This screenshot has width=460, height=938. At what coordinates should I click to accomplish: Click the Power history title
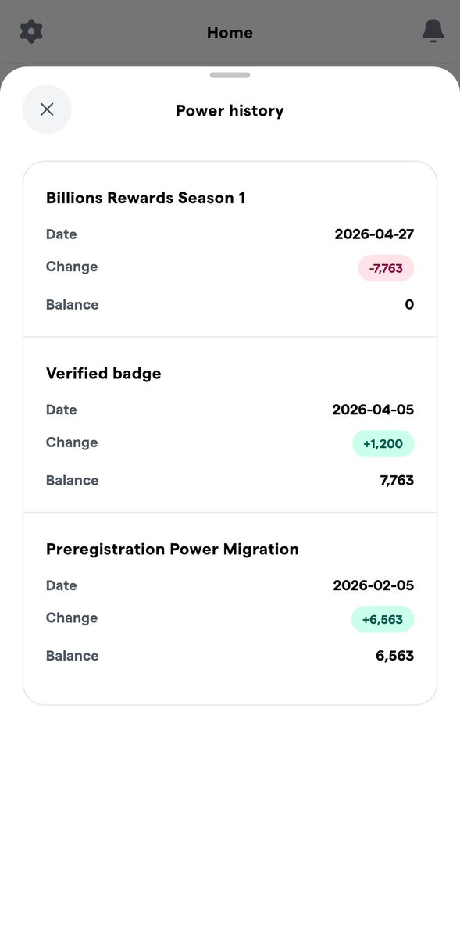pyautogui.click(x=230, y=111)
